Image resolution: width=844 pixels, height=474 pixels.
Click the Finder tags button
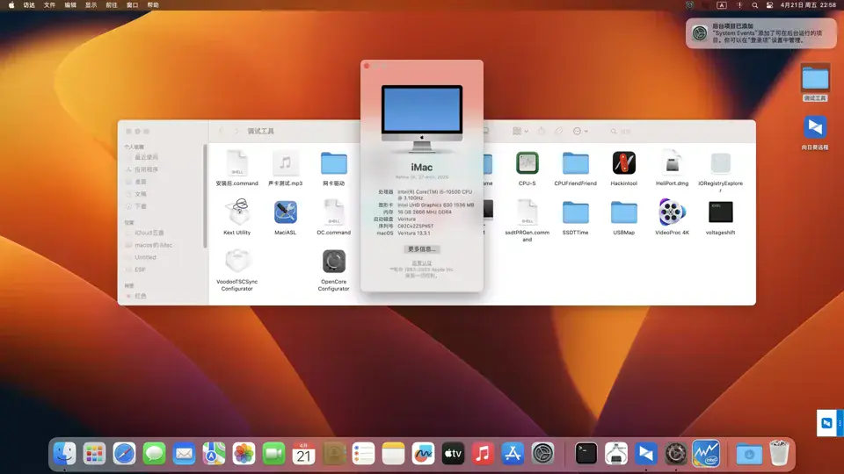click(x=559, y=131)
